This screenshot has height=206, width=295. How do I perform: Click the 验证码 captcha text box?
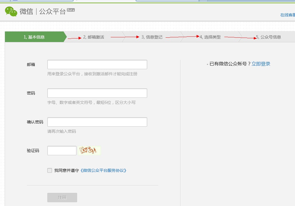pyautogui.click(x=62, y=151)
